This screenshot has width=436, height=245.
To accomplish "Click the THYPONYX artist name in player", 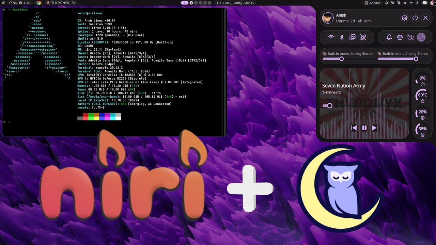I will click(331, 93).
